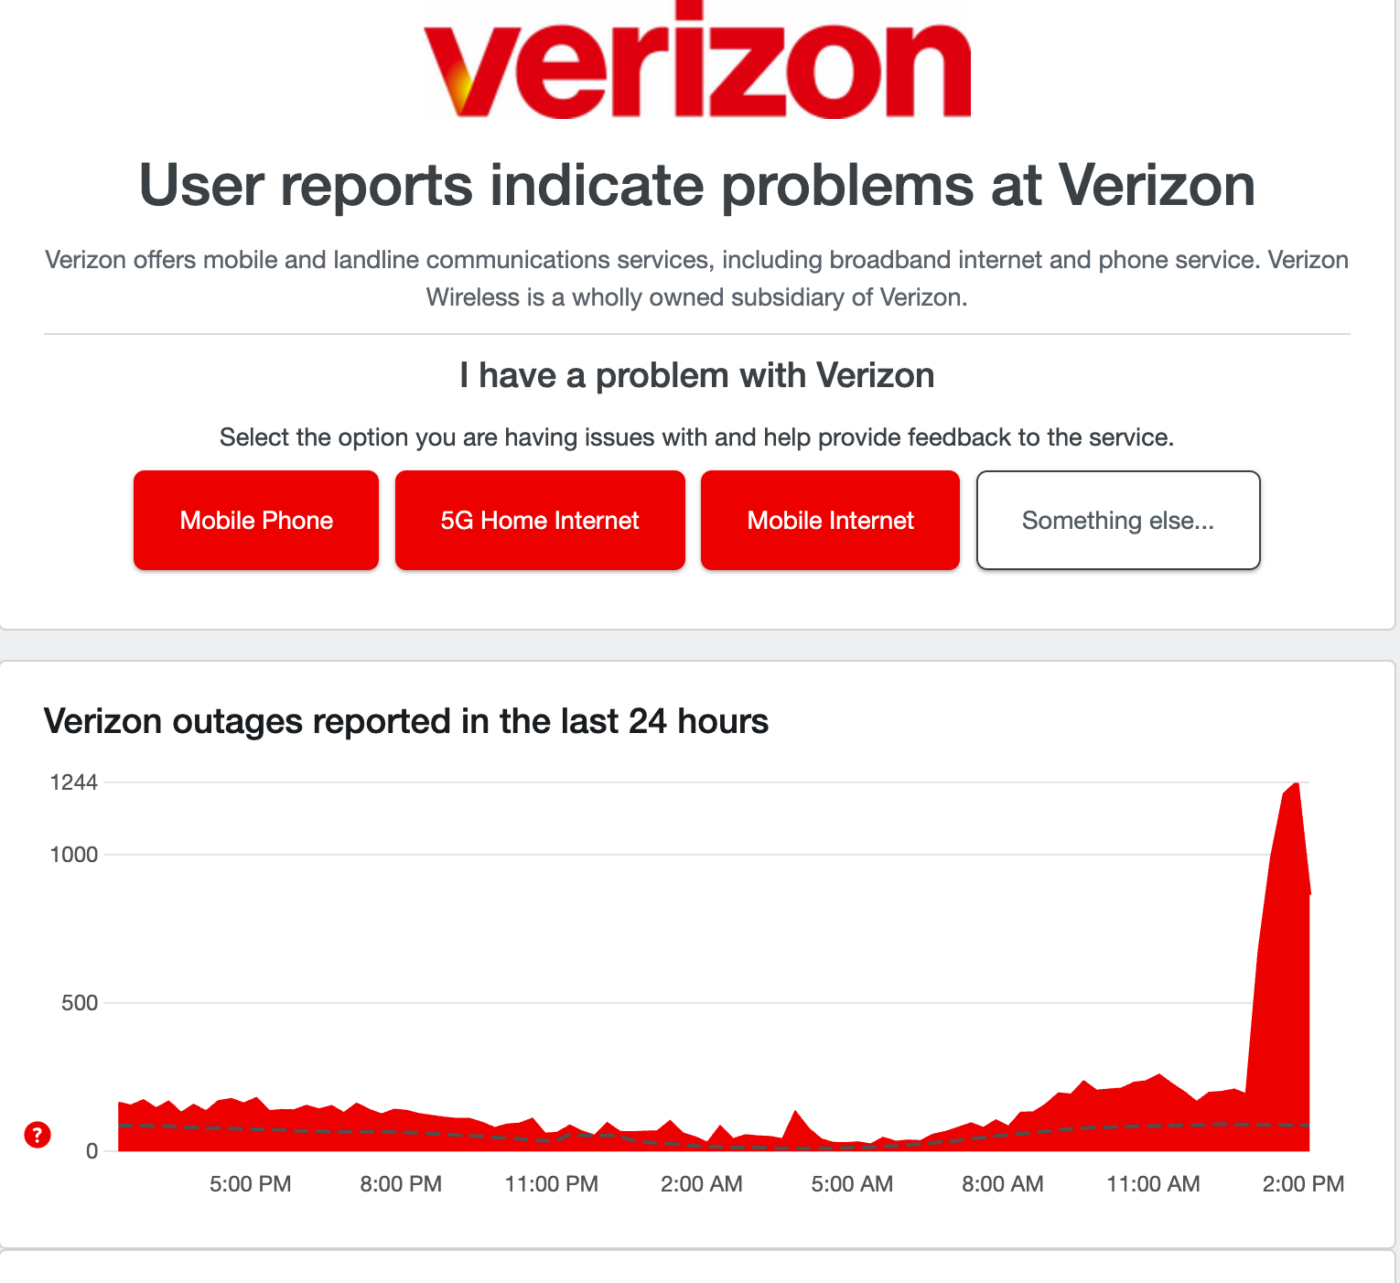
Task: Select the 11:00 PM time axis label
Action: pos(551,1184)
